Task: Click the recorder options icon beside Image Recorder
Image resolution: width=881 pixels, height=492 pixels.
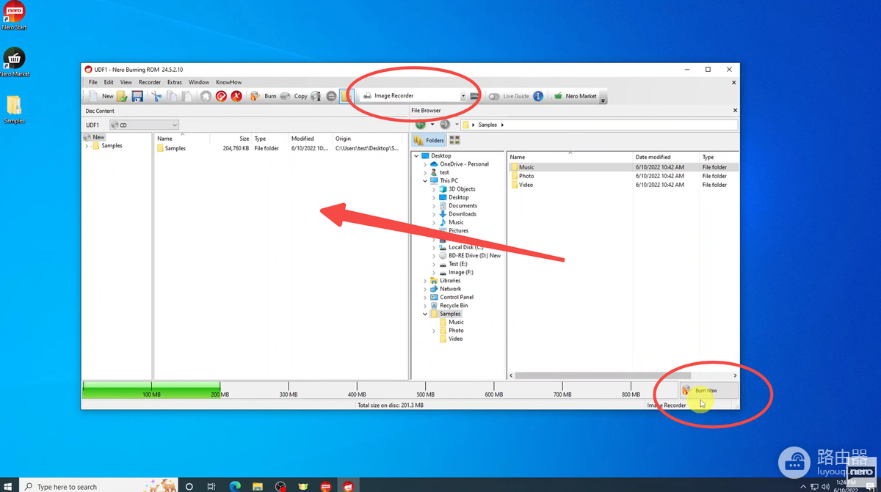Action: (x=474, y=96)
